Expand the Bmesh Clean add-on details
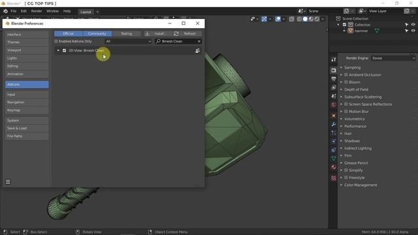Viewport: 418px width, 235px height. pos(58,50)
